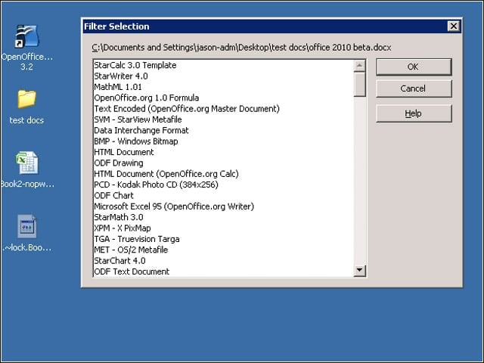Confirm the filter with OK
The width and height of the screenshot is (484, 363).
414,67
